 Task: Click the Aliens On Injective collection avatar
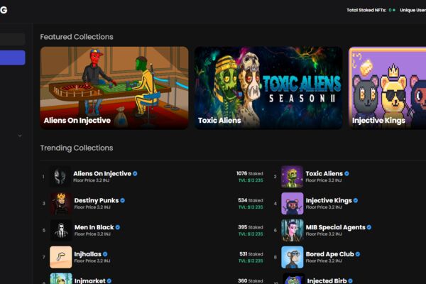tap(60, 176)
